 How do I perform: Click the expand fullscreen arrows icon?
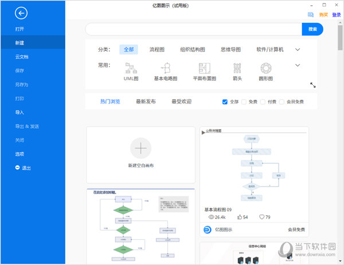(313, 85)
